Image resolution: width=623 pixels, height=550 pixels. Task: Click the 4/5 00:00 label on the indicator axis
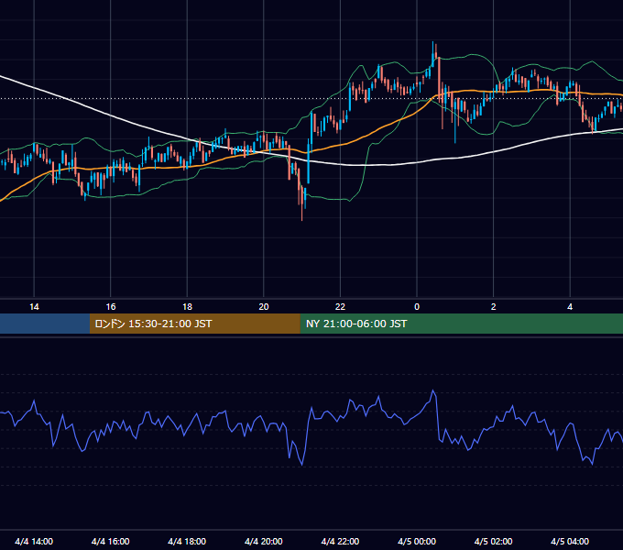417,541
